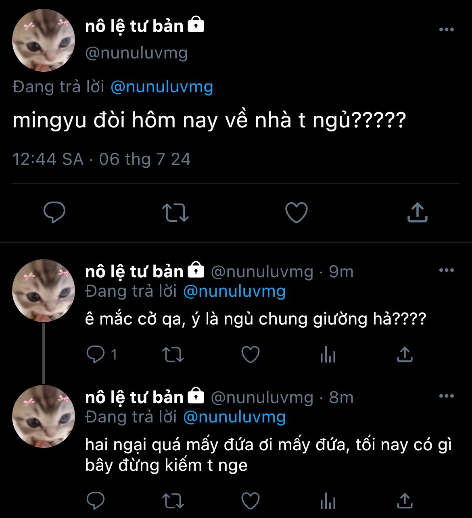Retweet the 8m reply tweet

pyautogui.click(x=173, y=501)
